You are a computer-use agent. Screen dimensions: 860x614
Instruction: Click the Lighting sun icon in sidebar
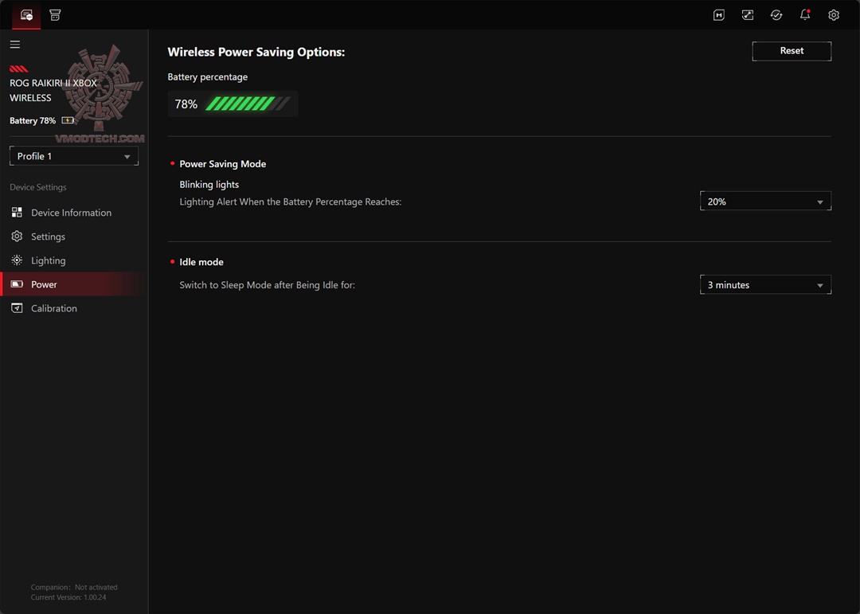[17, 260]
